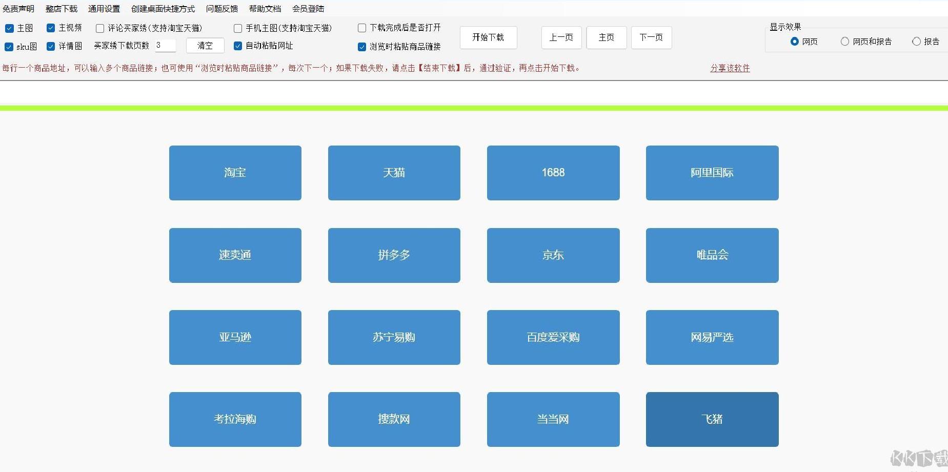Click the 分享该软件 link
The height and width of the screenshot is (472, 948).
click(730, 68)
